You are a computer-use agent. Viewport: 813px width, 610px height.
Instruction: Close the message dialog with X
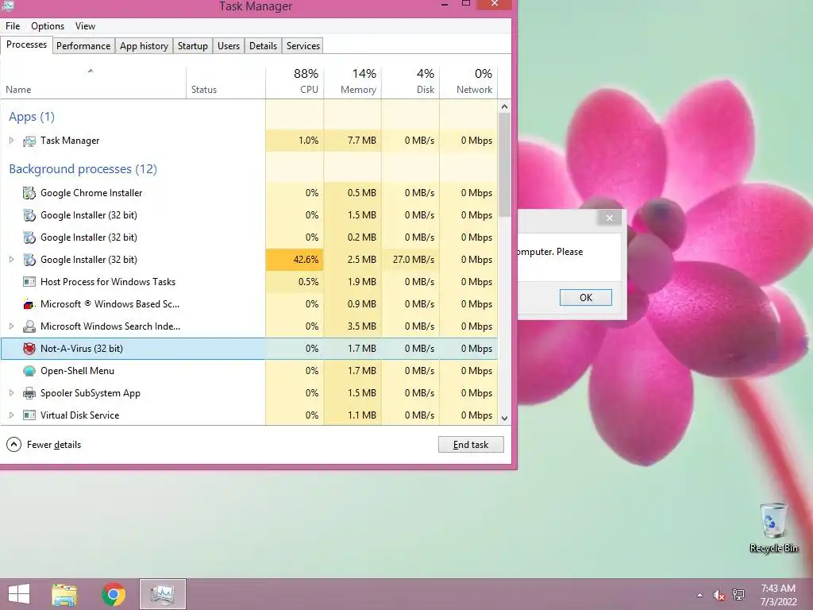(610, 218)
